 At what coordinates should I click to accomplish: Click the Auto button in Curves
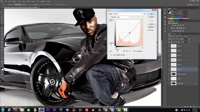pyautogui.click(x=152, y=24)
